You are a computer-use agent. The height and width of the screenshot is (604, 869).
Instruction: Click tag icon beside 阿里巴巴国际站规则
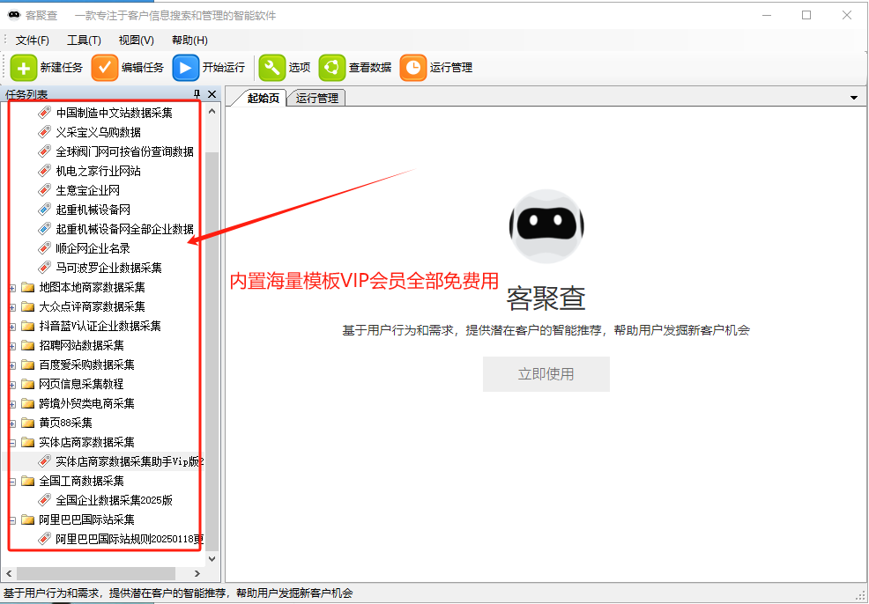[45, 539]
